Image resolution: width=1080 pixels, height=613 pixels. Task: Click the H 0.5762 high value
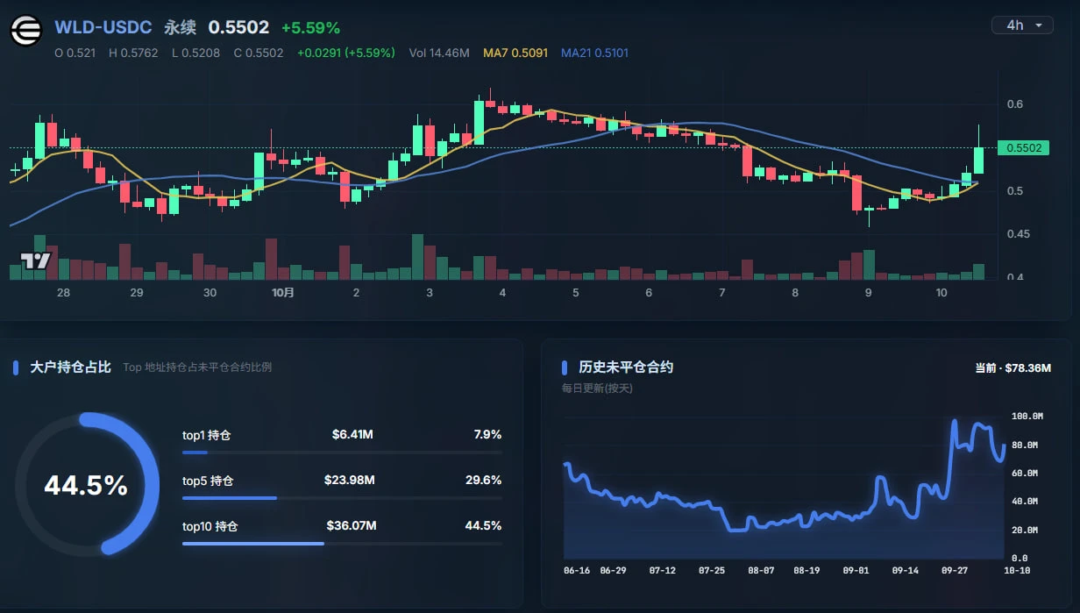(133, 53)
